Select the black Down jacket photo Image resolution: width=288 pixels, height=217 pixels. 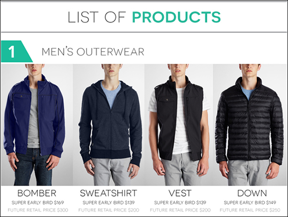[x=250, y=125]
